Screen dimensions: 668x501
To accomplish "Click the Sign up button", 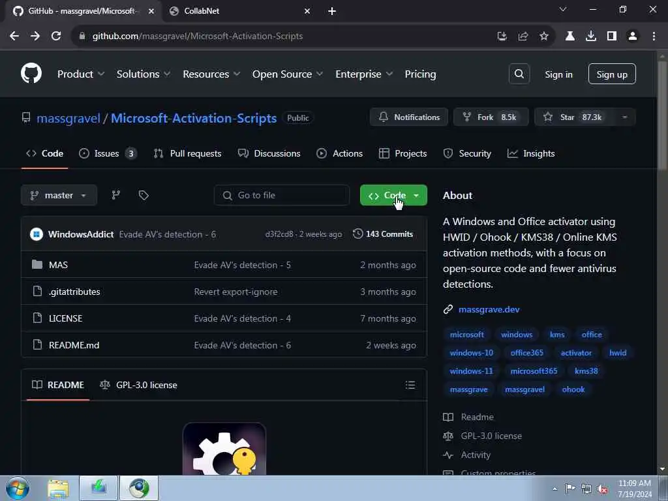I will click(612, 74).
